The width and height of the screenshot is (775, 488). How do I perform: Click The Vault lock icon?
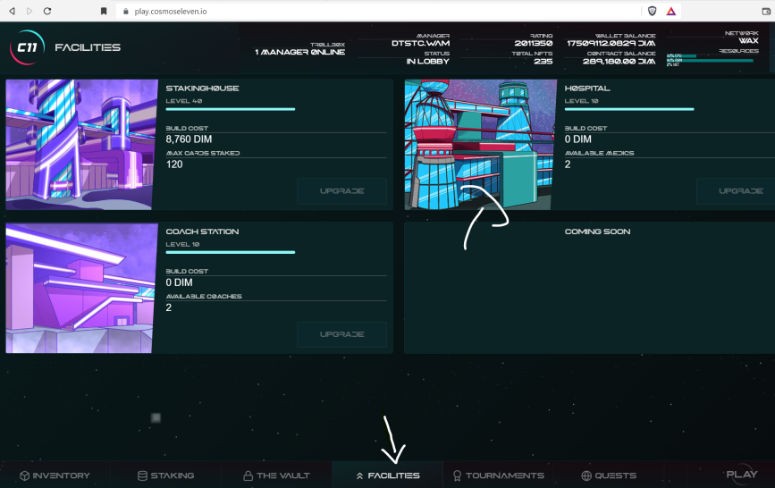(x=249, y=475)
